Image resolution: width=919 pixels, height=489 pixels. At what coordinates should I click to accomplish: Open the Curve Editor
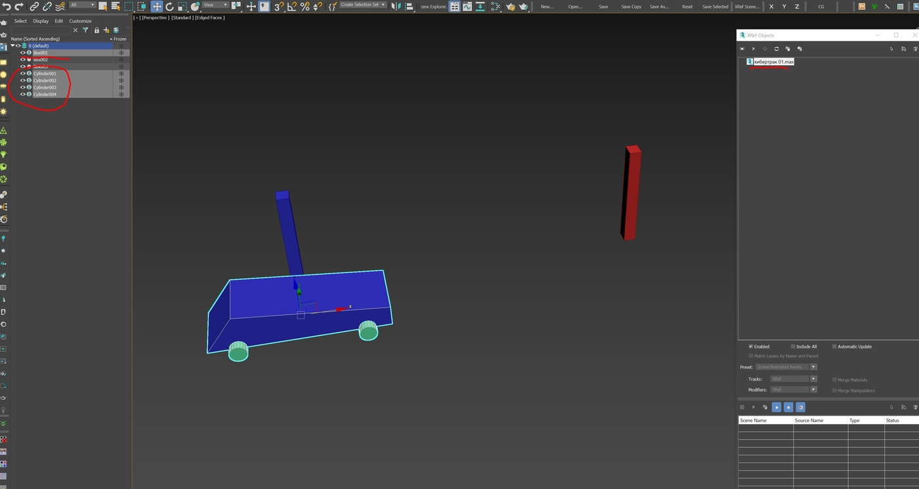pyautogui.click(x=467, y=6)
